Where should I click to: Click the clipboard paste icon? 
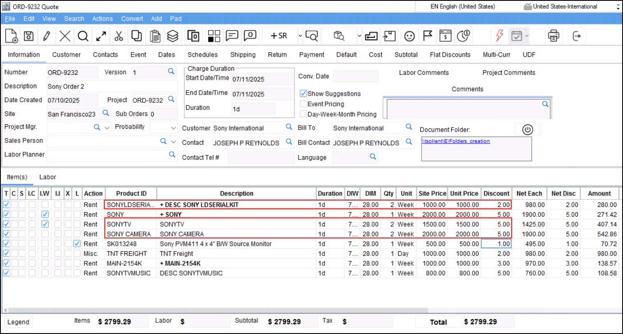pyautogui.click(x=155, y=36)
